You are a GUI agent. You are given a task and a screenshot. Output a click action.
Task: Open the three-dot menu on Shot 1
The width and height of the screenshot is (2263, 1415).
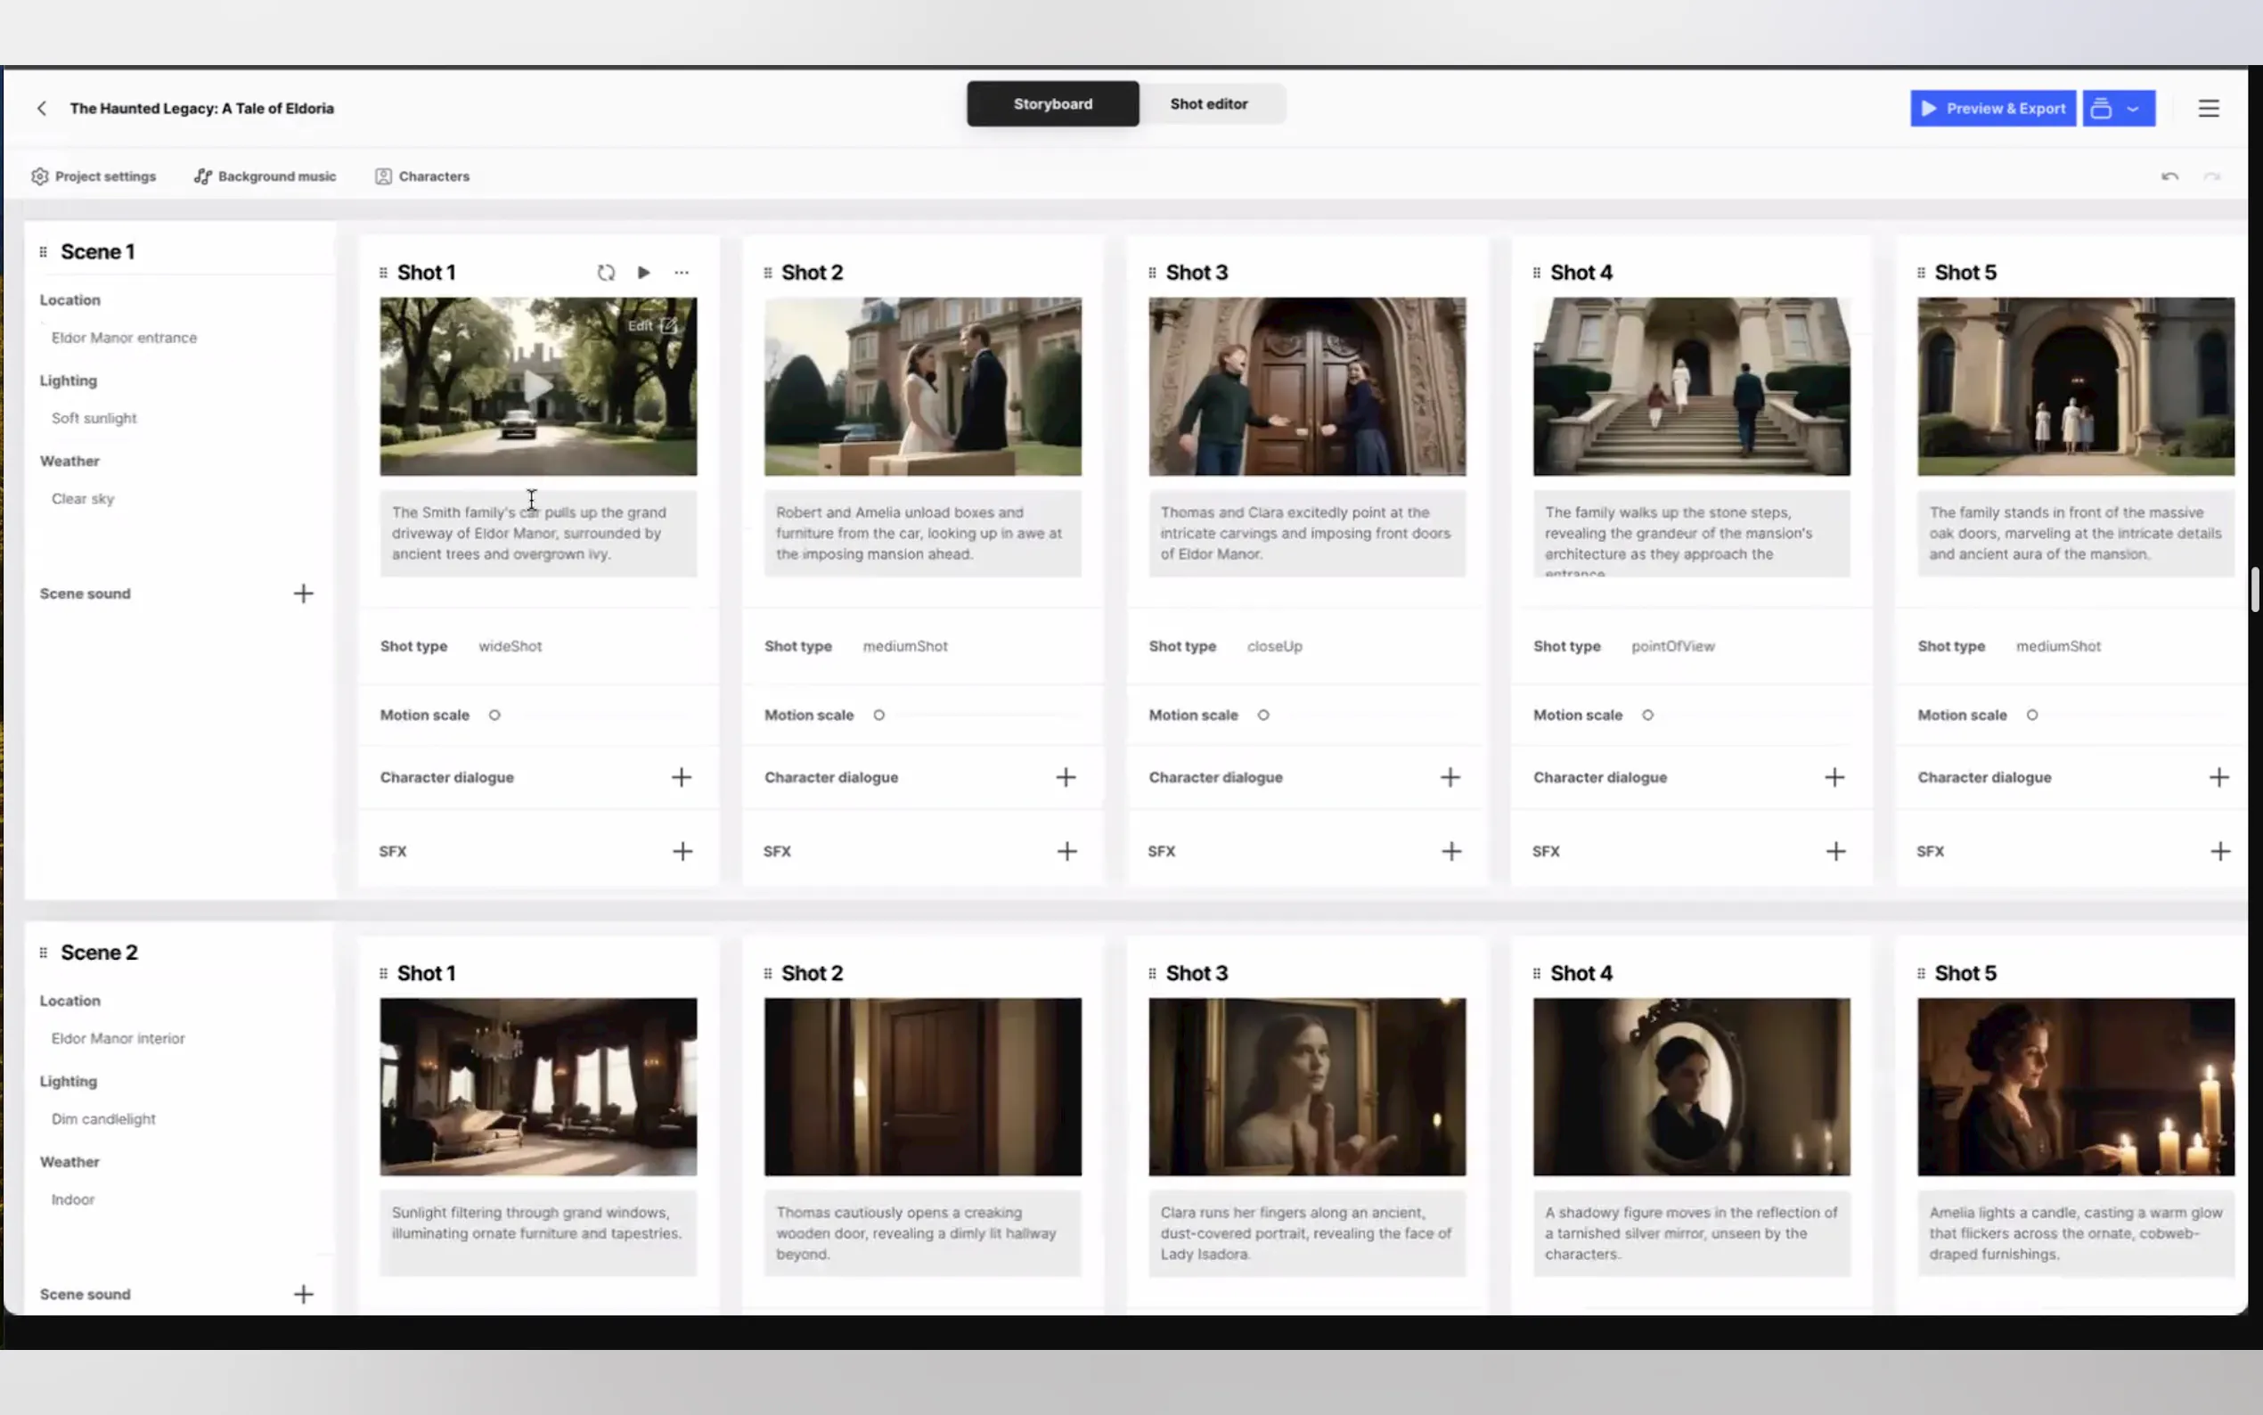[x=681, y=273]
